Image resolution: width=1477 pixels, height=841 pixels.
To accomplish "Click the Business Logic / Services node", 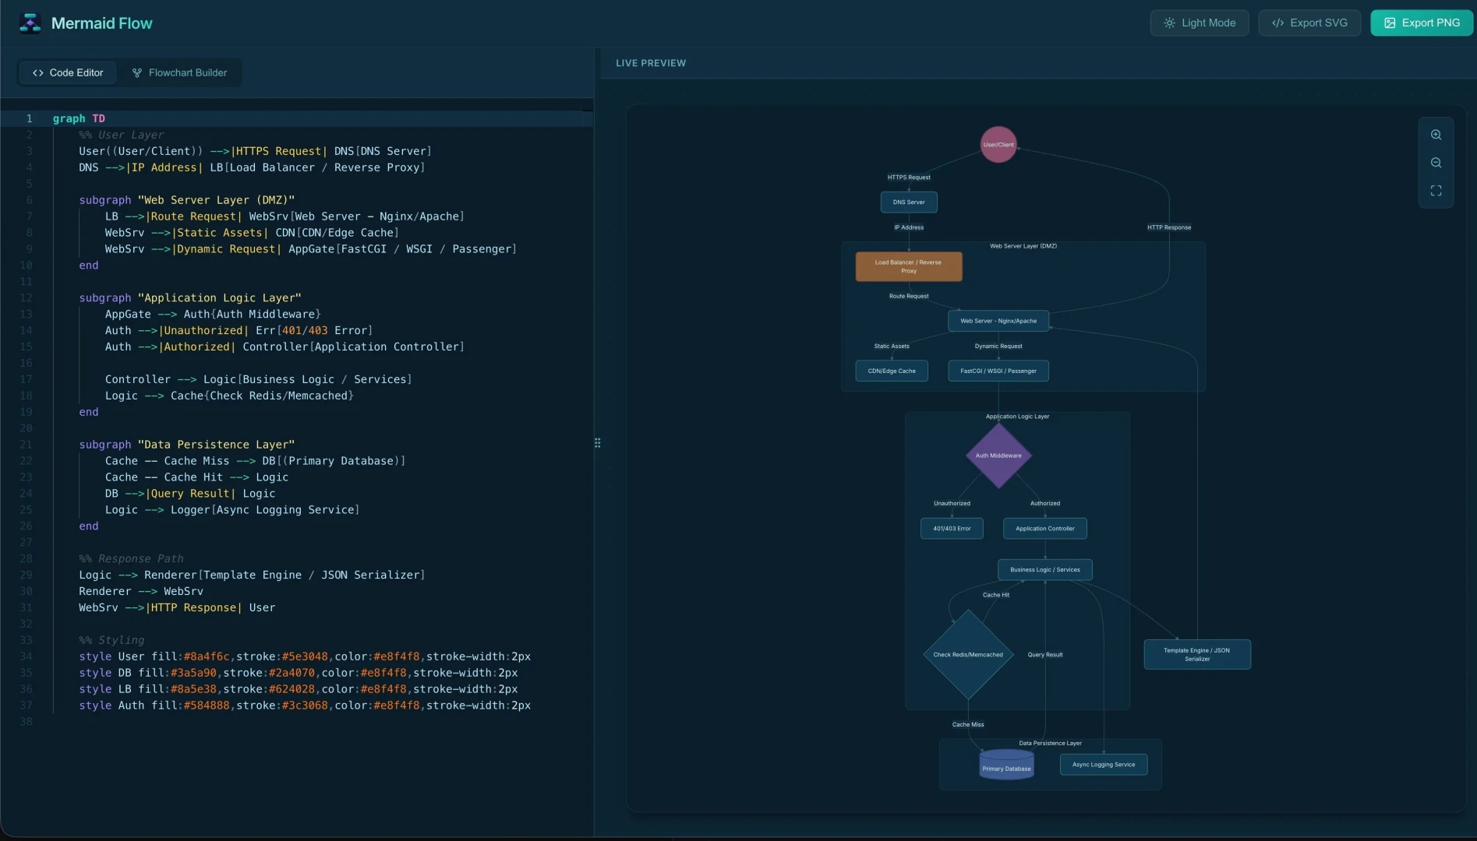I will (1045, 570).
